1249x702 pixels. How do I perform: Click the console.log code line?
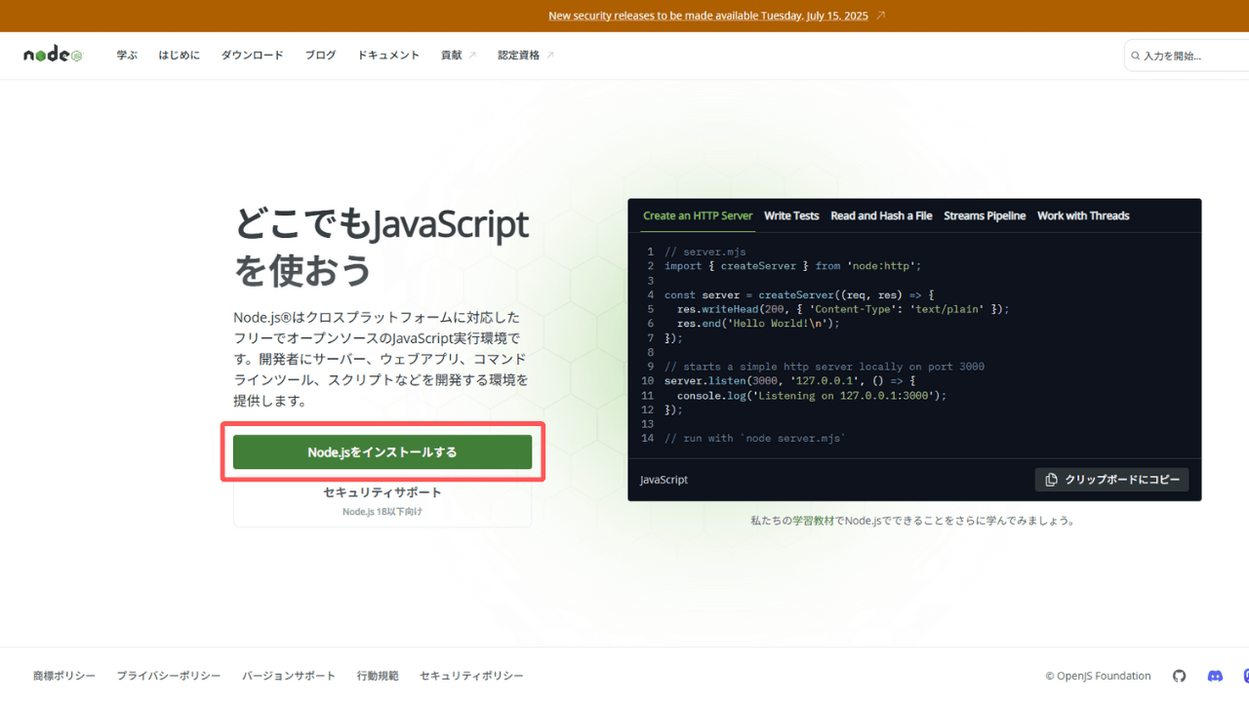click(812, 396)
